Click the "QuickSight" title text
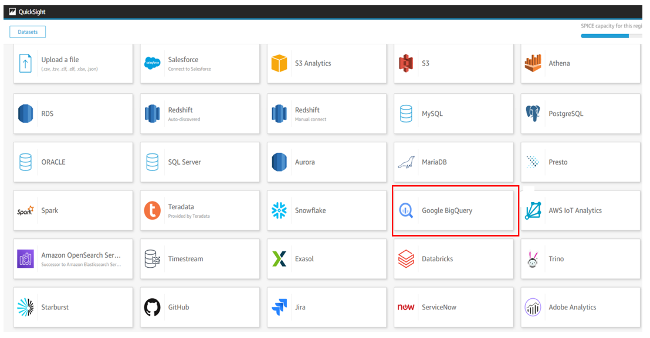This screenshot has width=650, height=338. [32, 12]
